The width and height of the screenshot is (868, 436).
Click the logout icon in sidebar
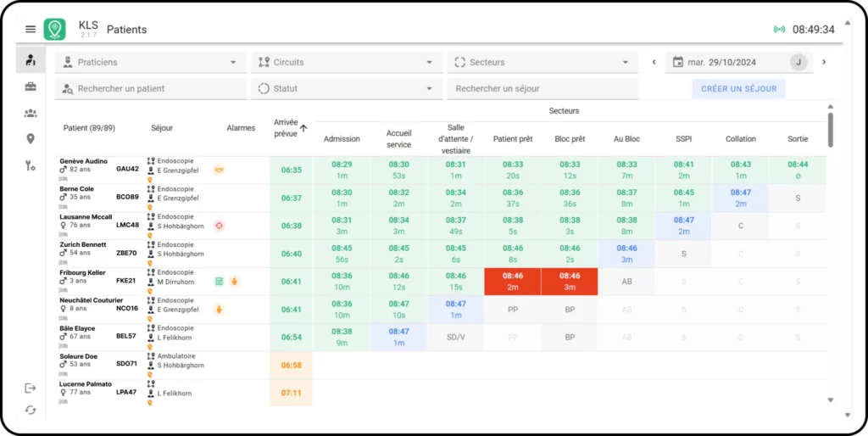coord(31,388)
